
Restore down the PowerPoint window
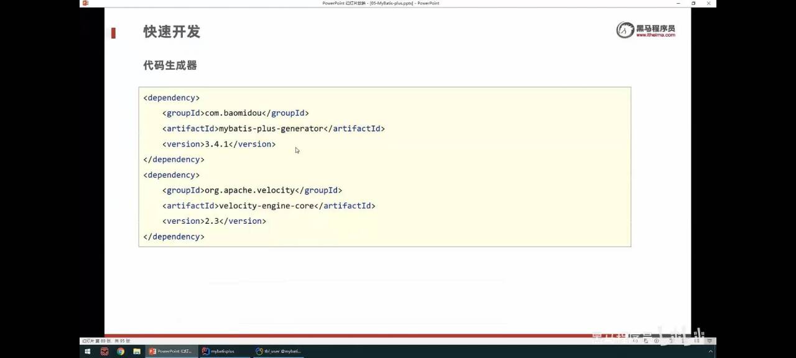[x=693, y=3]
